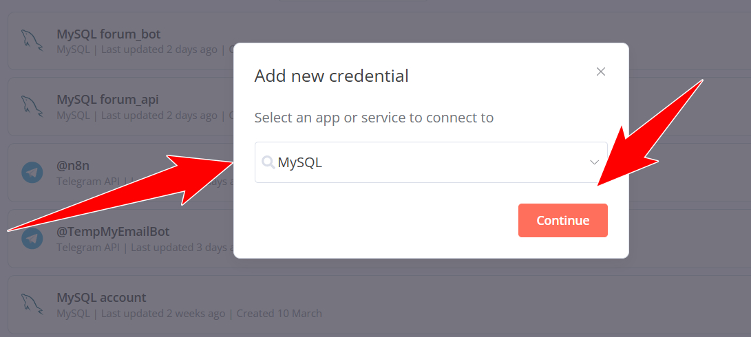Image resolution: width=751 pixels, height=337 pixels.
Task: Select the @n8n credential name
Action: point(73,166)
